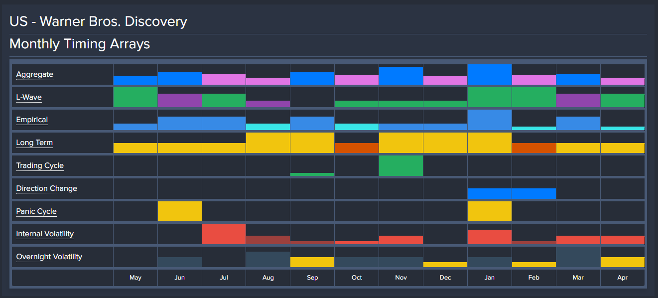
Task: Open the L-Wave row label
Action: coord(29,97)
